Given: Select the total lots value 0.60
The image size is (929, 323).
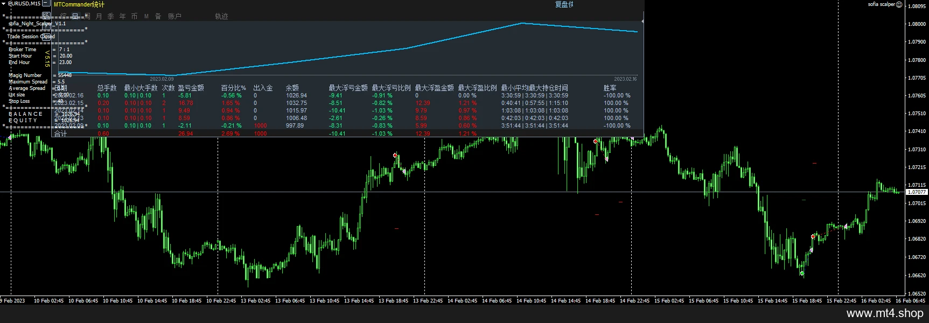Looking at the screenshot, I should tap(103, 134).
